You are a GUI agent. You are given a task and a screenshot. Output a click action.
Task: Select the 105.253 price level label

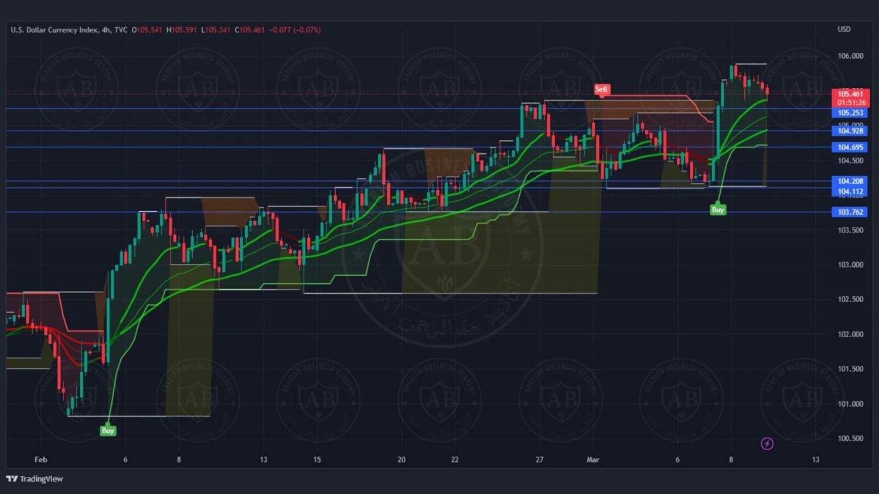point(850,113)
